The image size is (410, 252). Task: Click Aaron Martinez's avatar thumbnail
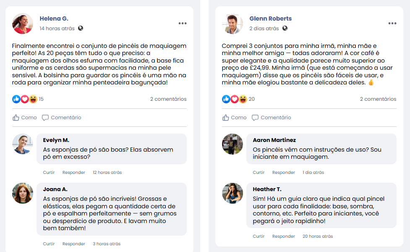[232, 144]
